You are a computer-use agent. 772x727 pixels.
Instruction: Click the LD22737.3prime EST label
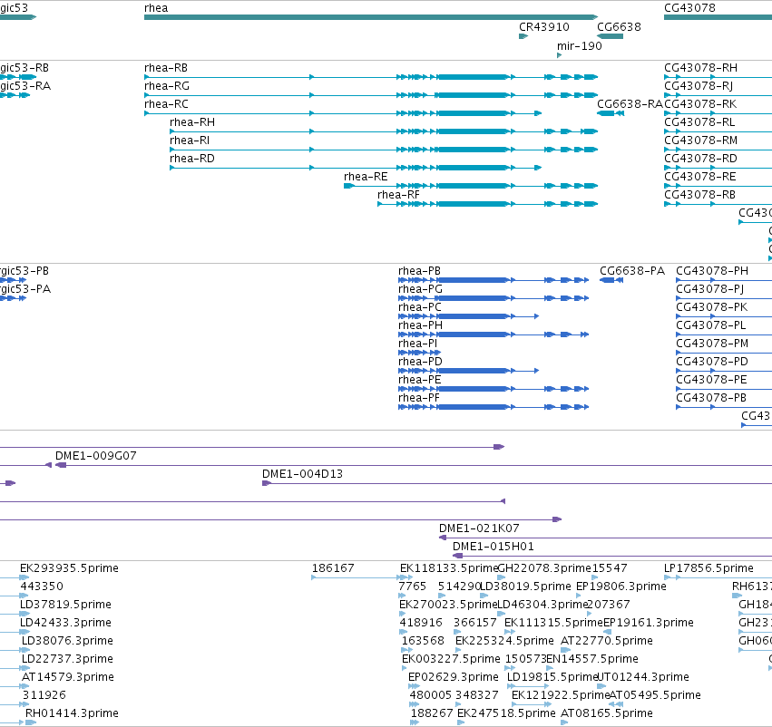pyautogui.click(x=67, y=660)
